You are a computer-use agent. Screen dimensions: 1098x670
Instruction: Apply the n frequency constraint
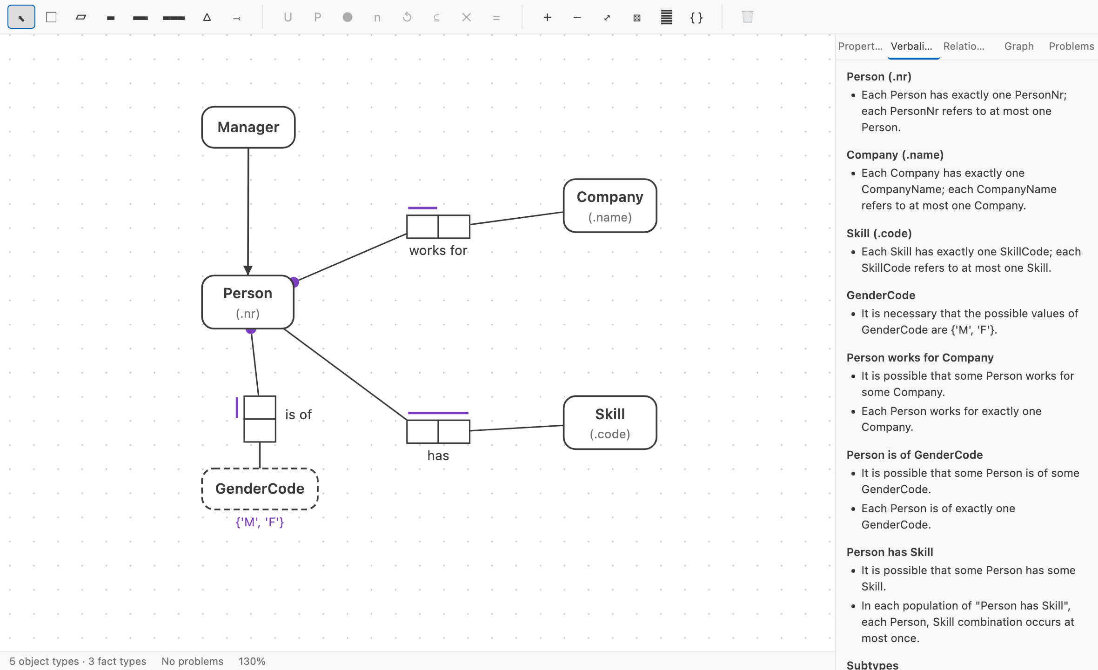pyautogui.click(x=377, y=17)
